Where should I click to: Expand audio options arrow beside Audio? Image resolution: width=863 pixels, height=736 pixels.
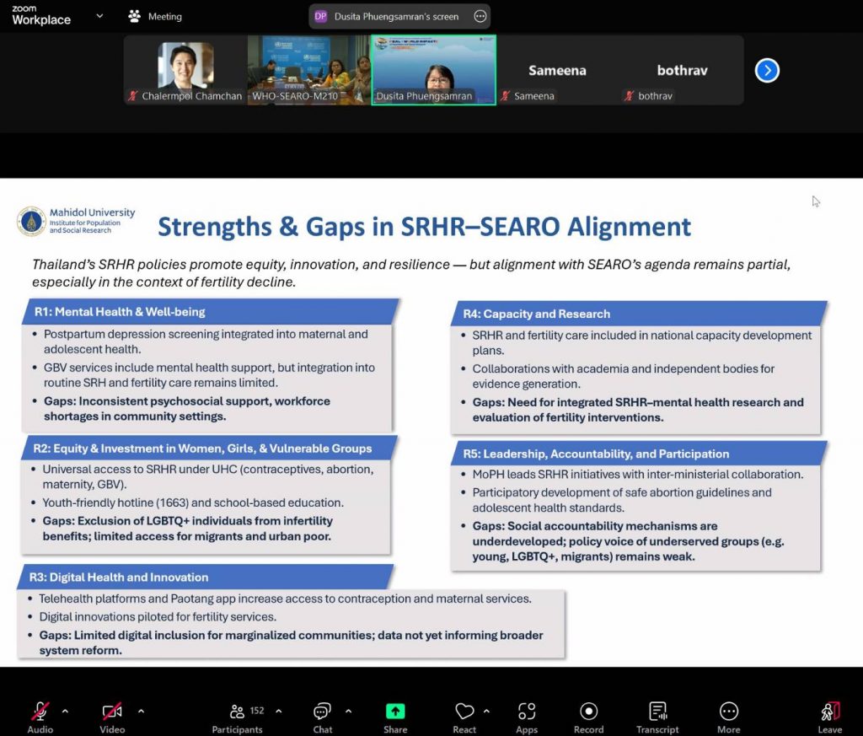pos(65,711)
